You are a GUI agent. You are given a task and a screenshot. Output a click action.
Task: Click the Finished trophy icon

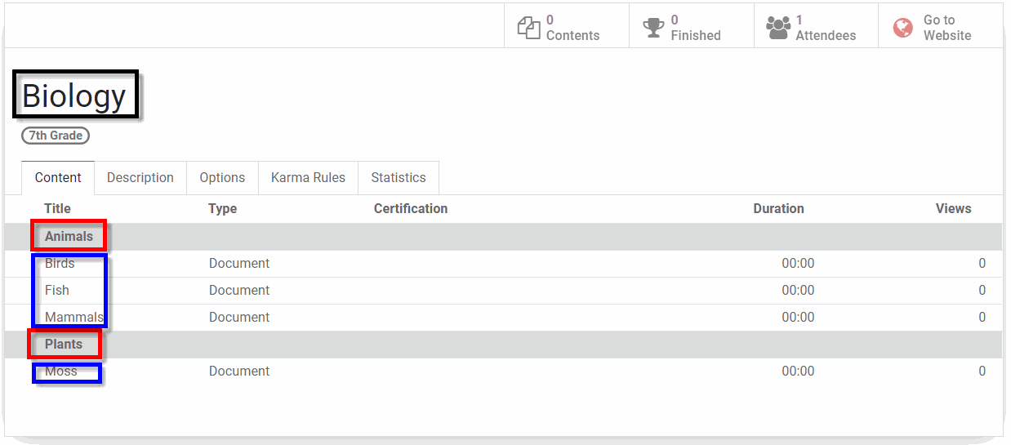pyautogui.click(x=653, y=28)
